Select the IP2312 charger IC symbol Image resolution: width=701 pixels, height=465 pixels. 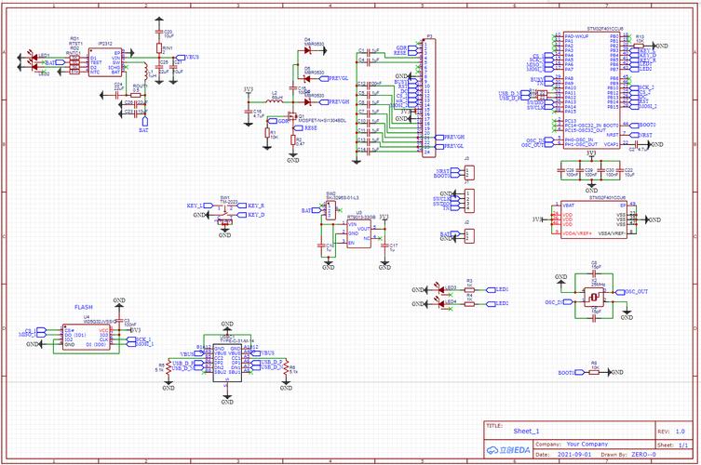tap(107, 62)
